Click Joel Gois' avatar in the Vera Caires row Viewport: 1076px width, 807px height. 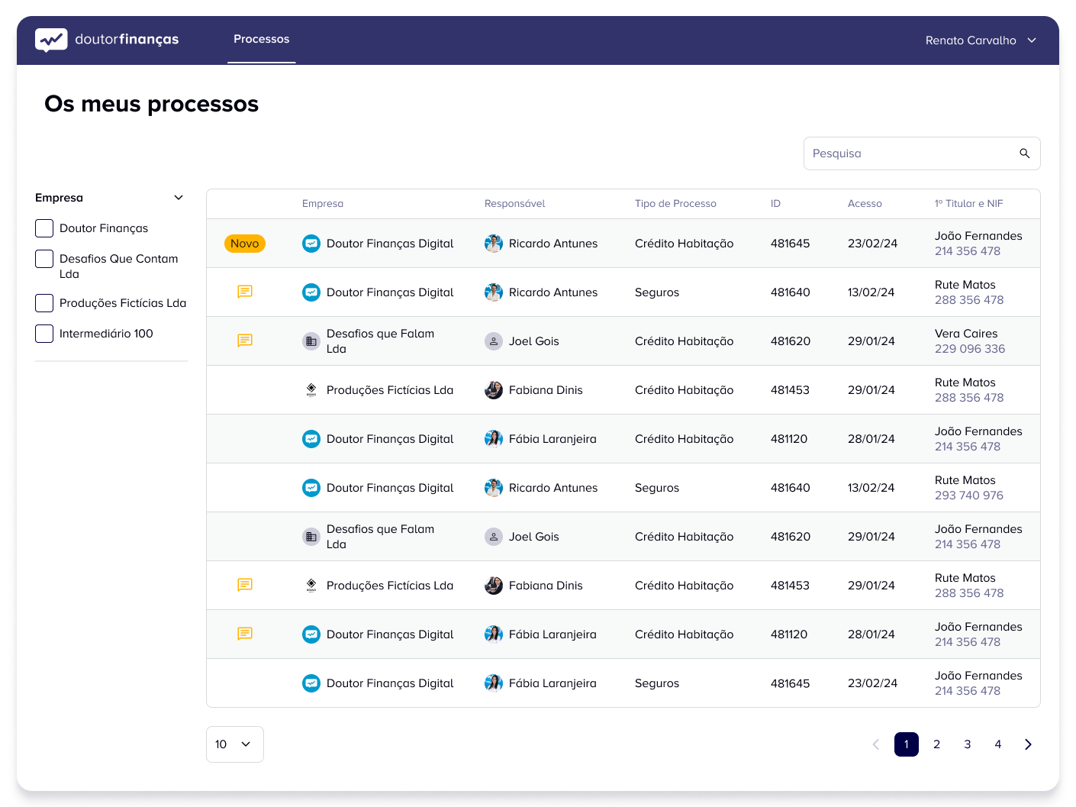click(494, 341)
